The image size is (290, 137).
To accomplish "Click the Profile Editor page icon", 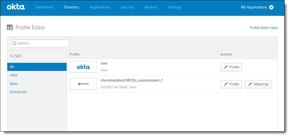I will (10, 28).
